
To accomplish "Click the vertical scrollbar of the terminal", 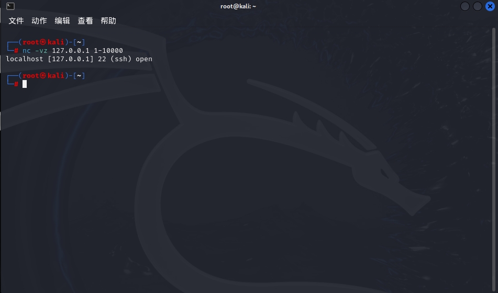I will coord(494,159).
